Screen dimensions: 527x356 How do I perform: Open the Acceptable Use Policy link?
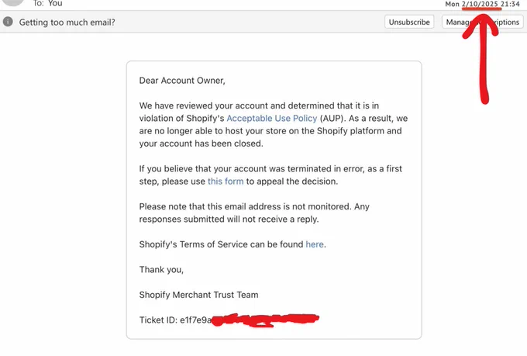tap(272, 119)
